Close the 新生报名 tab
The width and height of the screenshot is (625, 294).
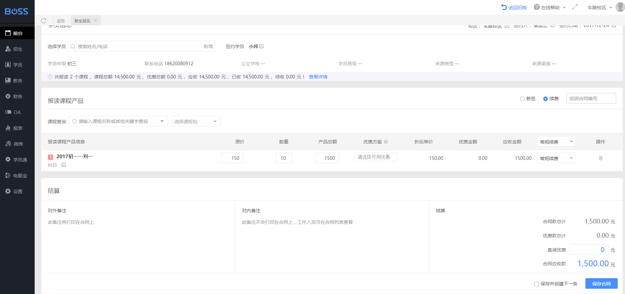pyautogui.click(x=96, y=20)
